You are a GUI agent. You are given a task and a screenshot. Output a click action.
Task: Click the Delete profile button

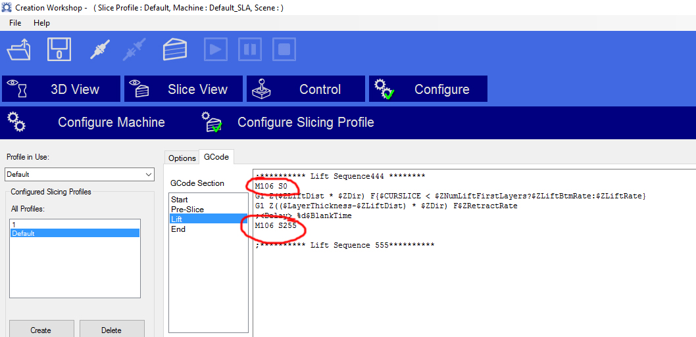[x=111, y=330]
